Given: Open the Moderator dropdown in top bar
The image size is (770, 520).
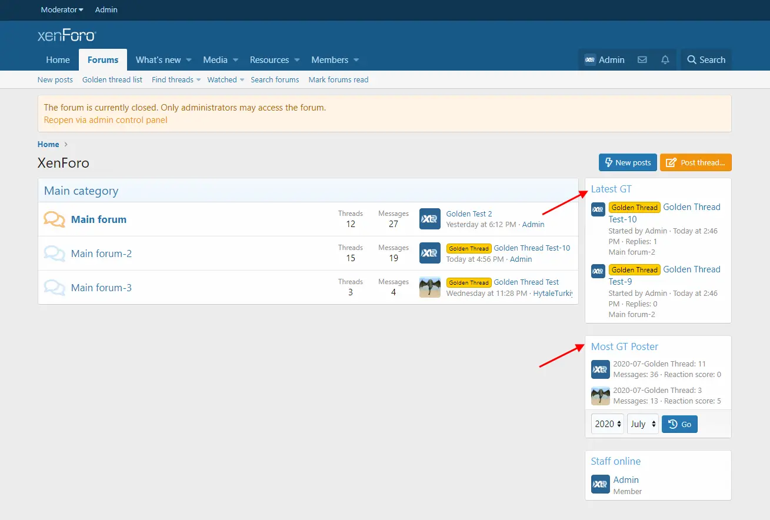Looking at the screenshot, I should [x=62, y=10].
